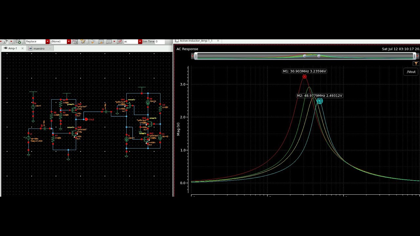Click the 1.0 y-axis tick value
This screenshot has width=420, height=236.
tap(182, 150)
